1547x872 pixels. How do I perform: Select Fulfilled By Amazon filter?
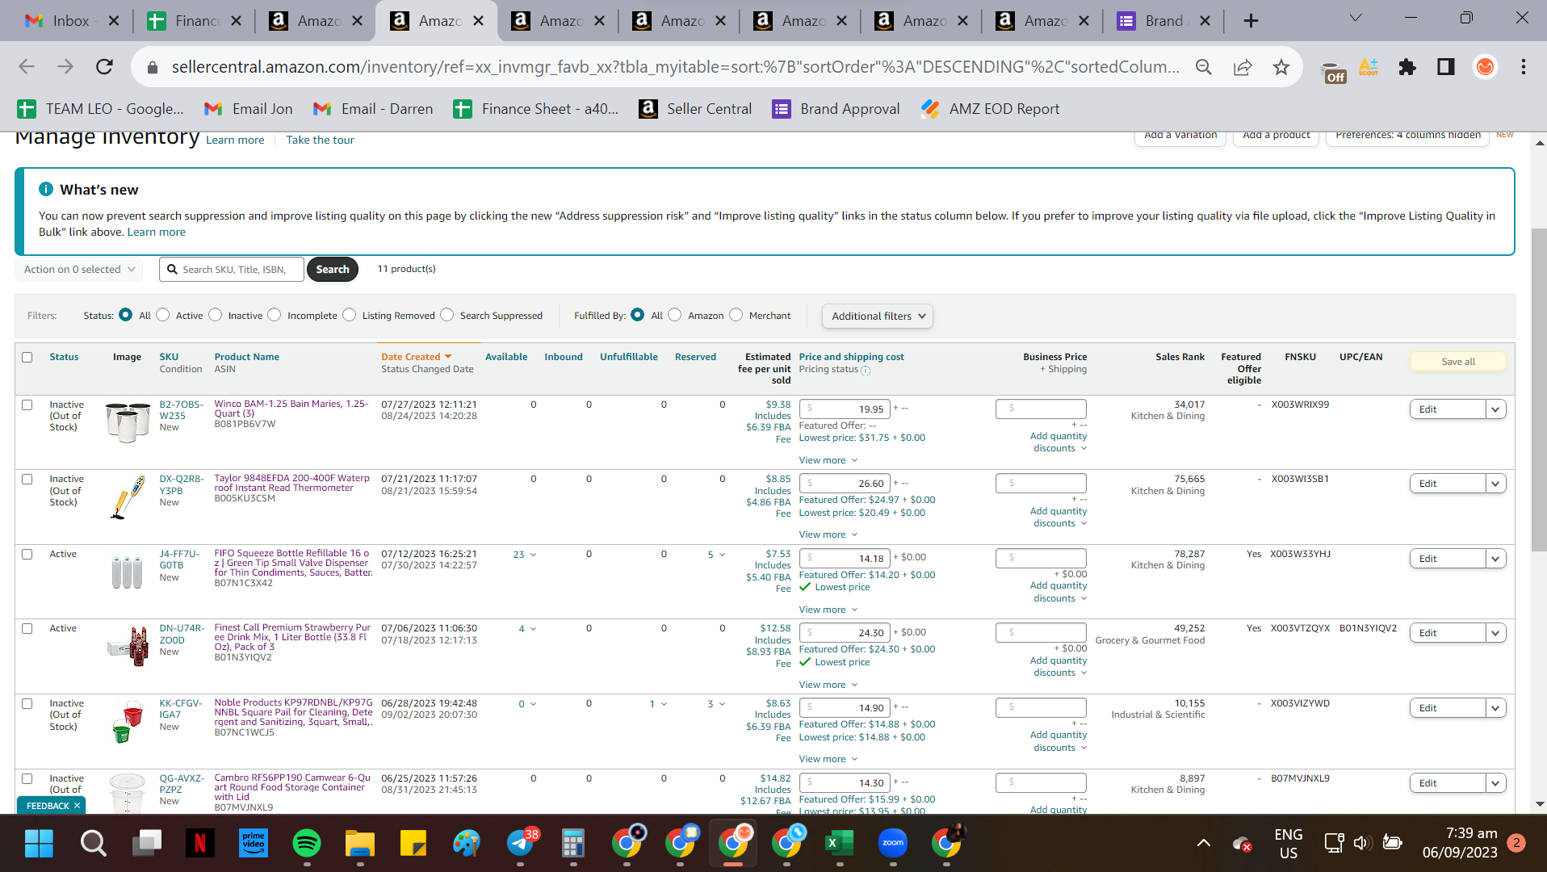675,315
